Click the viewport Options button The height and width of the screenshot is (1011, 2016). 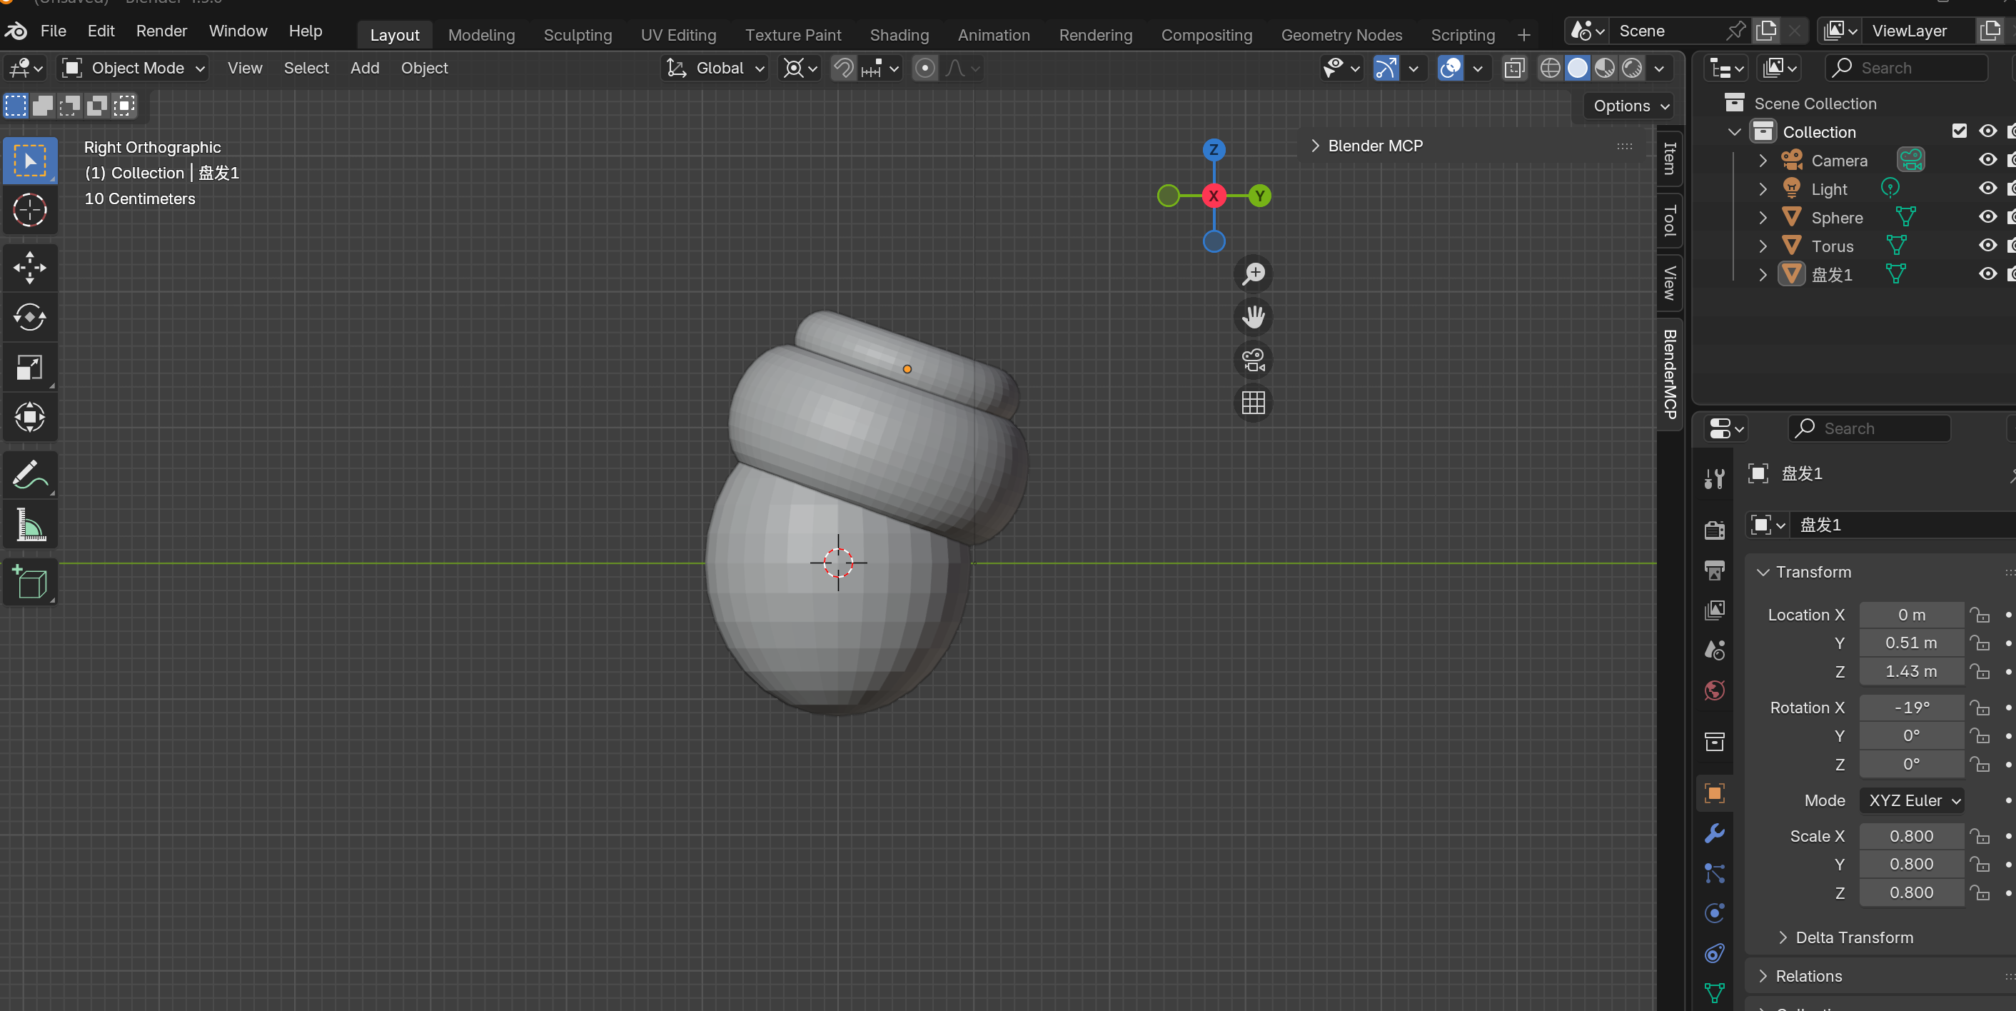[1626, 106]
